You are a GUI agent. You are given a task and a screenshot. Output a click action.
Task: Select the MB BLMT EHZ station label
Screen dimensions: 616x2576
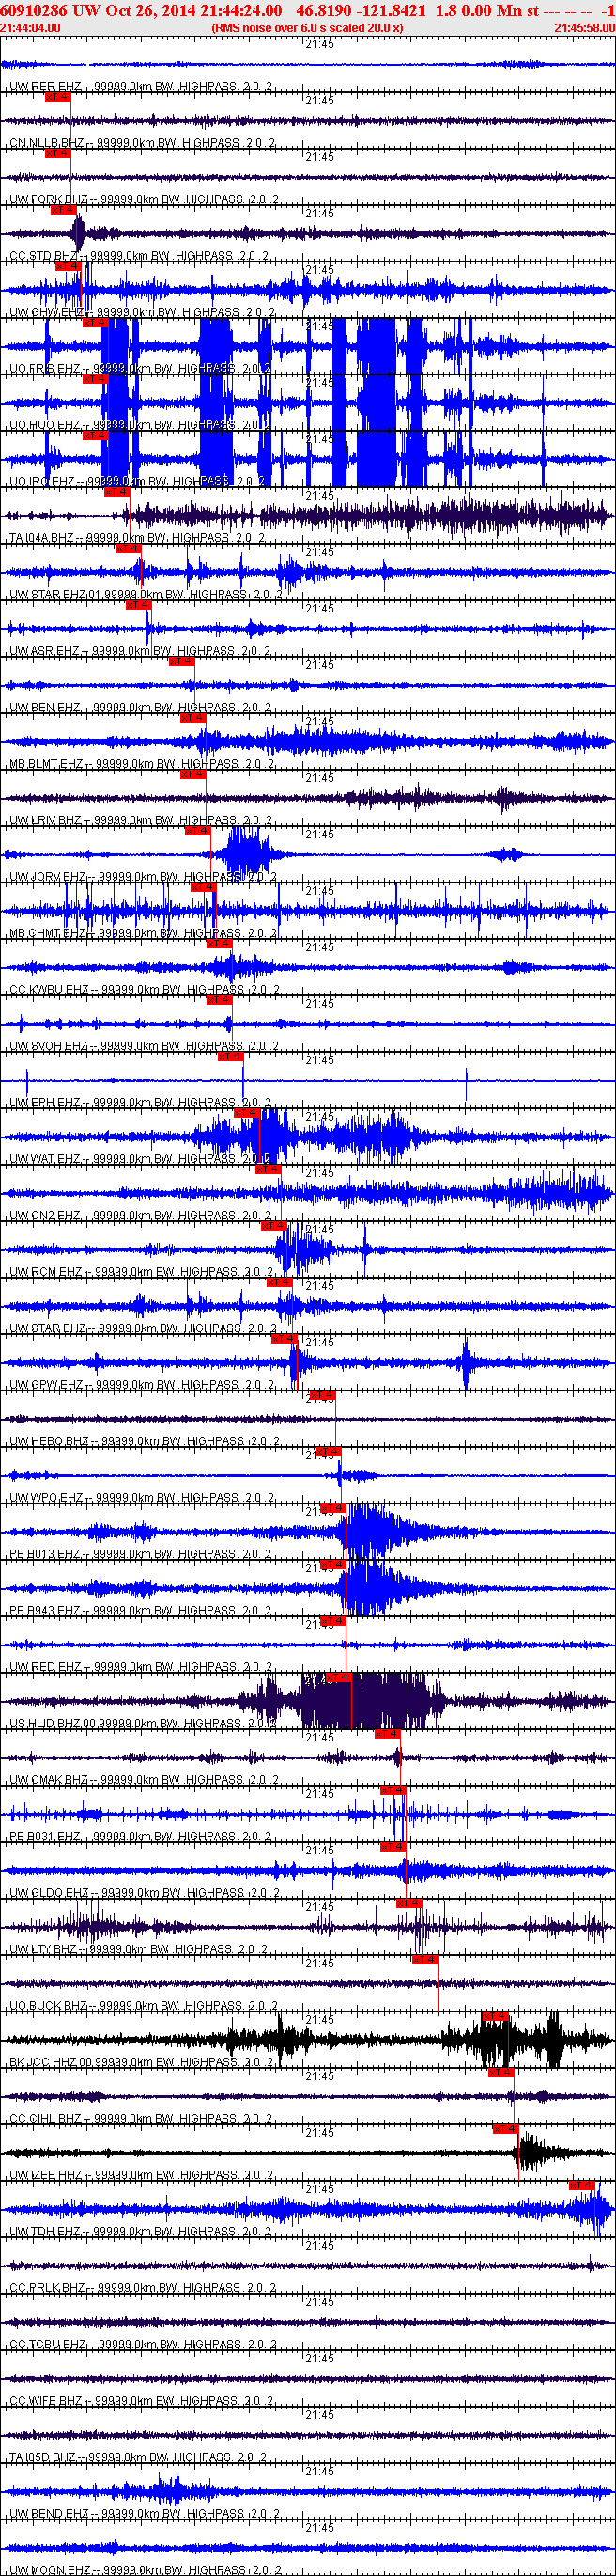coord(143,764)
